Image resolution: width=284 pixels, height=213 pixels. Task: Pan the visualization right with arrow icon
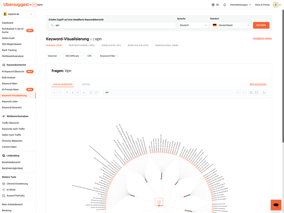click(83, 93)
